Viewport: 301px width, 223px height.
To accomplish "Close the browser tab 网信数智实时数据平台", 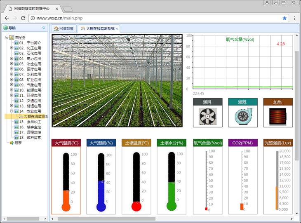I will [x=56, y=9].
